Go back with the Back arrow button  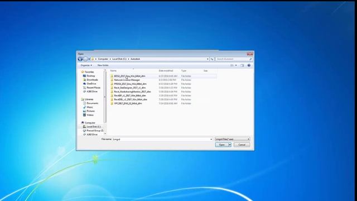(x=80, y=59)
